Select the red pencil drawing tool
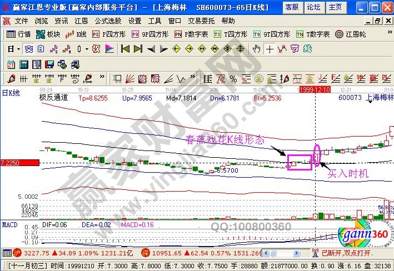 tap(11, 79)
